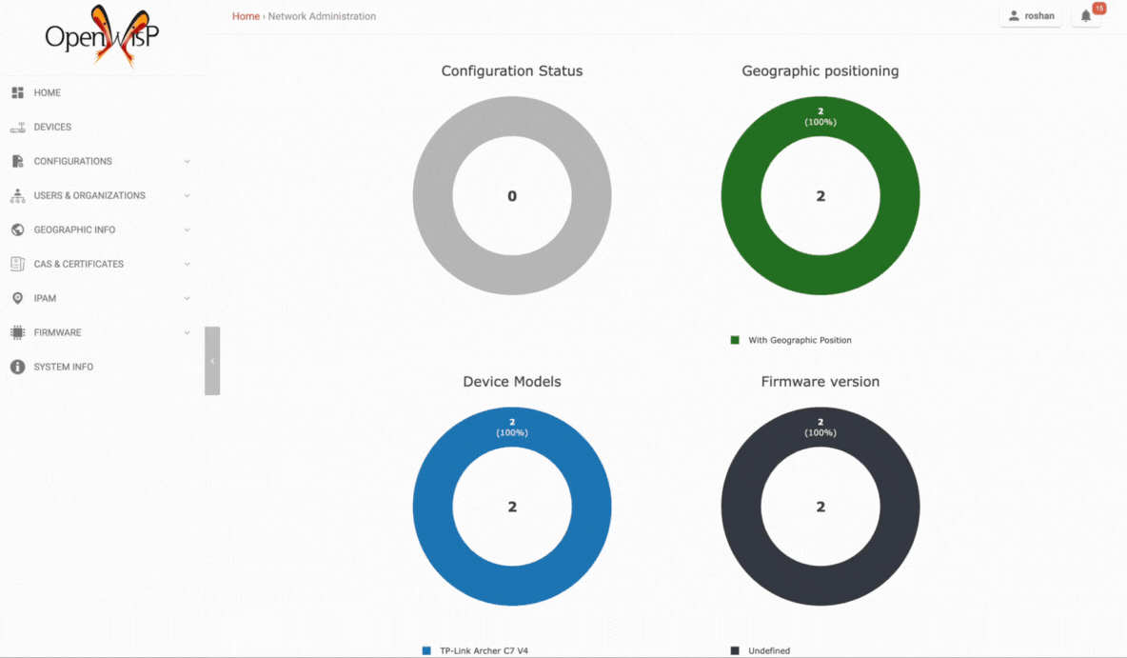Click the 2 total in Device Models
Screen dimensions: 1127x658
[x=512, y=507]
